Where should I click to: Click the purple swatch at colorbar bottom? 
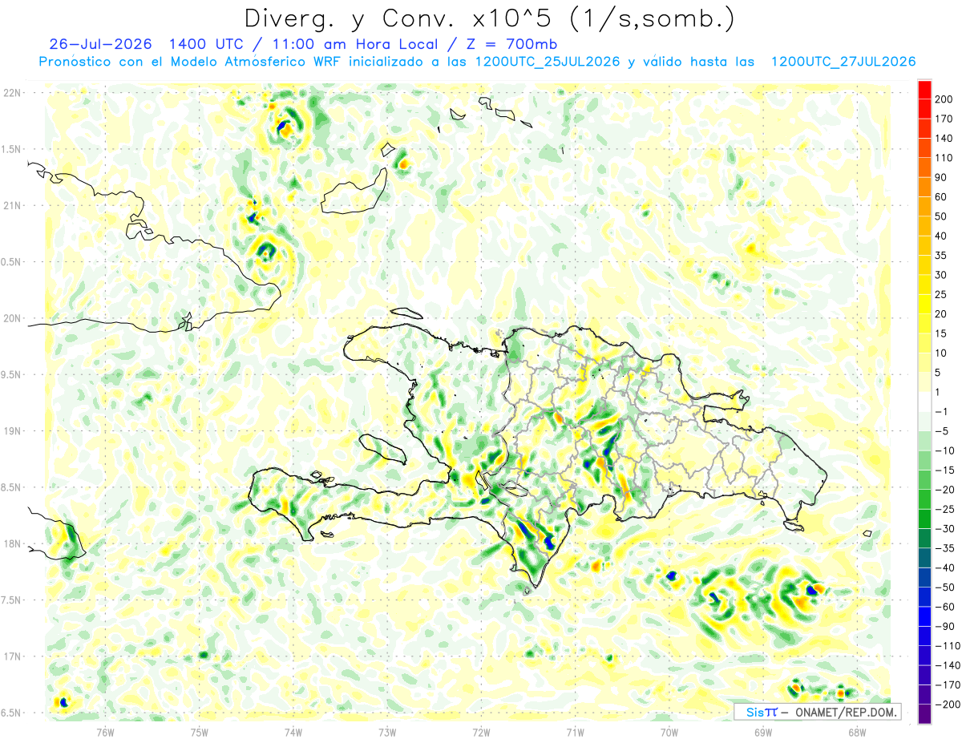924,714
